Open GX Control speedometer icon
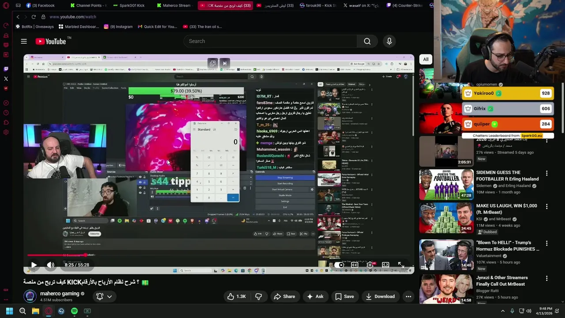 tap(6, 26)
